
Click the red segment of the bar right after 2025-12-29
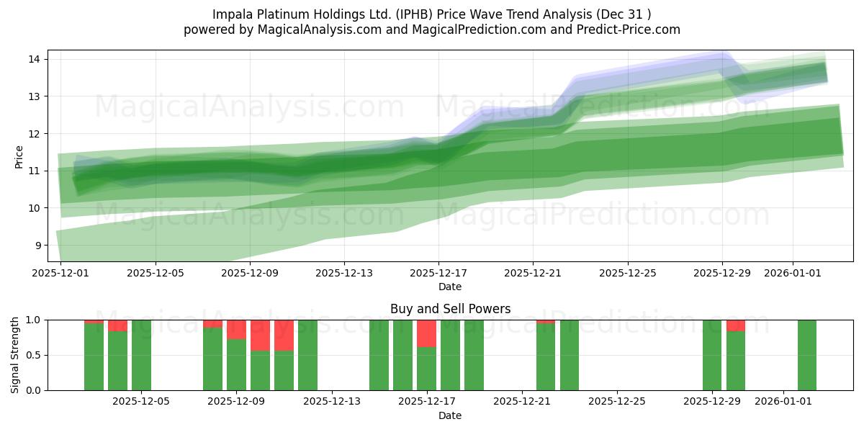pos(736,325)
